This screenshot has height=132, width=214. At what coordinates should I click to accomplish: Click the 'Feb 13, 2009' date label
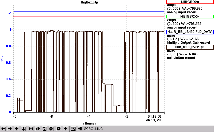(x=154, y=120)
